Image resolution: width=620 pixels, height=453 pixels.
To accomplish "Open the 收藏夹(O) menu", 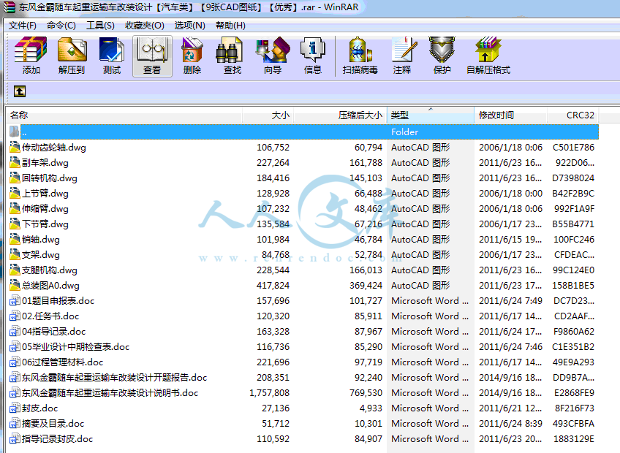I will pos(145,26).
